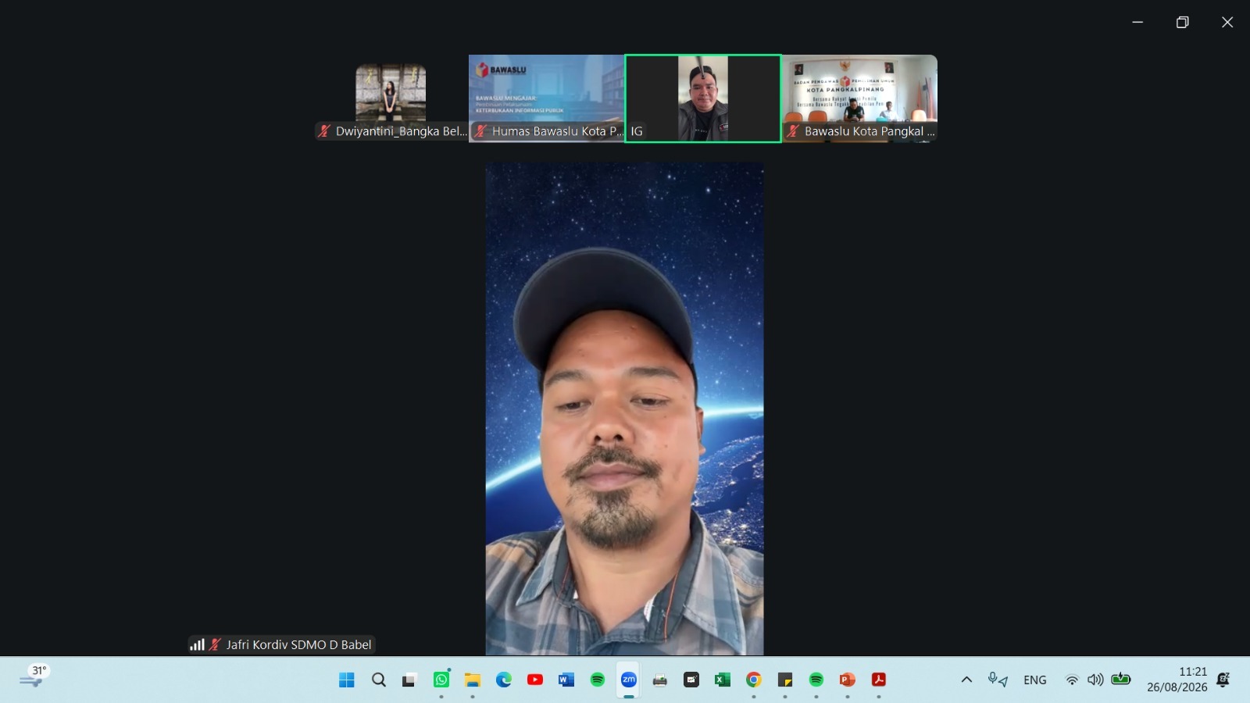Click muted mic icon on Humas Bawaslu tile

point(481,131)
